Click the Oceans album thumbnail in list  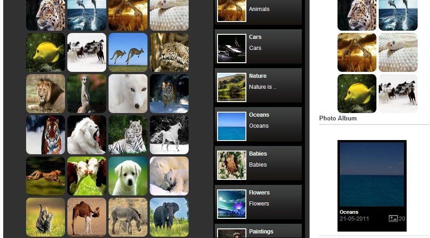pyautogui.click(x=232, y=126)
